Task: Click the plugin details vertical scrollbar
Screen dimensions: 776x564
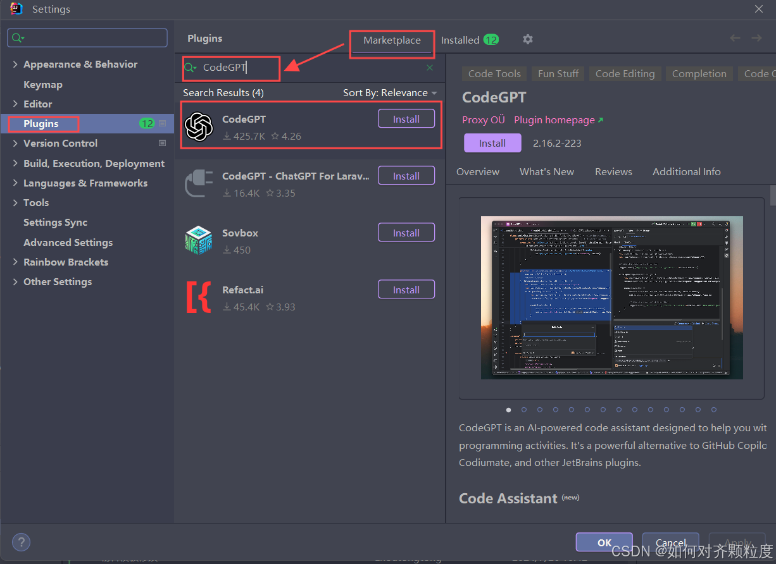Action: (x=773, y=195)
